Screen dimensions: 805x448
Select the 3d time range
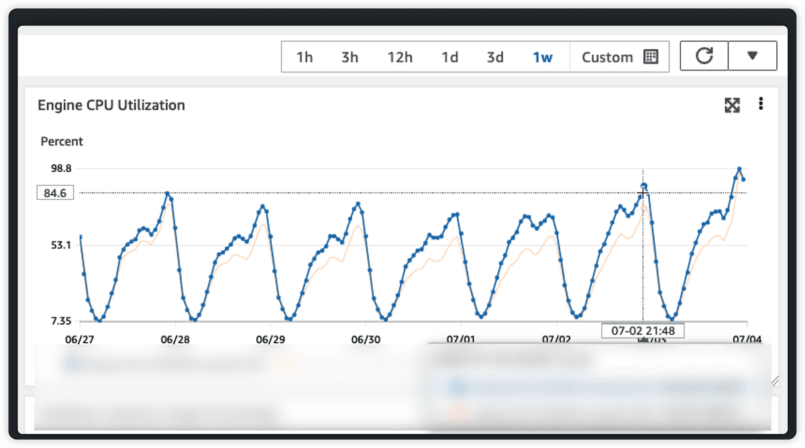click(495, 57)
